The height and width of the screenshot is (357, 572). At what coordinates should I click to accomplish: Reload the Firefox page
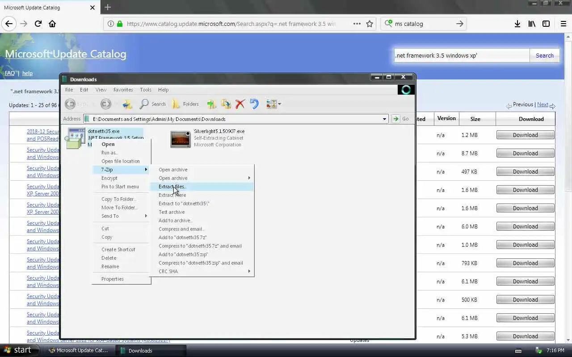38,24
